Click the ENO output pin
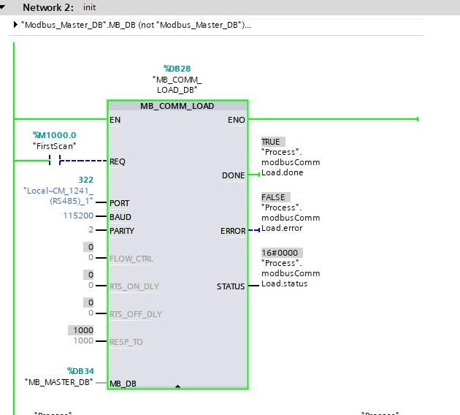 236,120
